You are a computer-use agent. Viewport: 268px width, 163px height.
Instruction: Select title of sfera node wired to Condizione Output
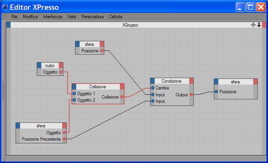(236, 81)
